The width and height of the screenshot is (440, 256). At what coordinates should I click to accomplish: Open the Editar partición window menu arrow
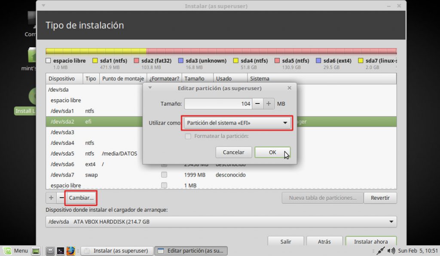pyautogui.click(x=150, y=88)
